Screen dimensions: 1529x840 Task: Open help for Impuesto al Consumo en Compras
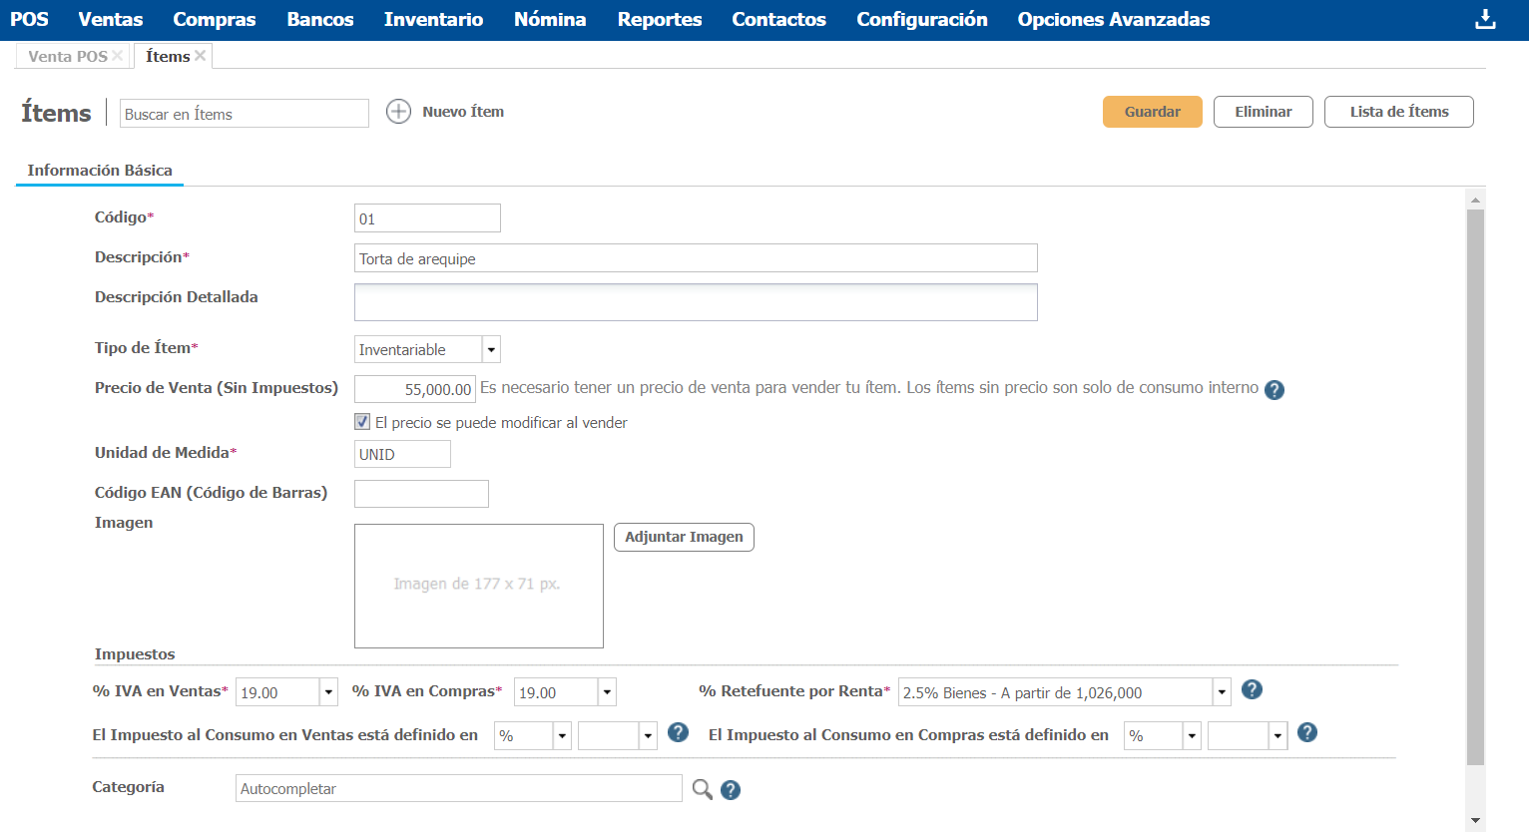1307,732
